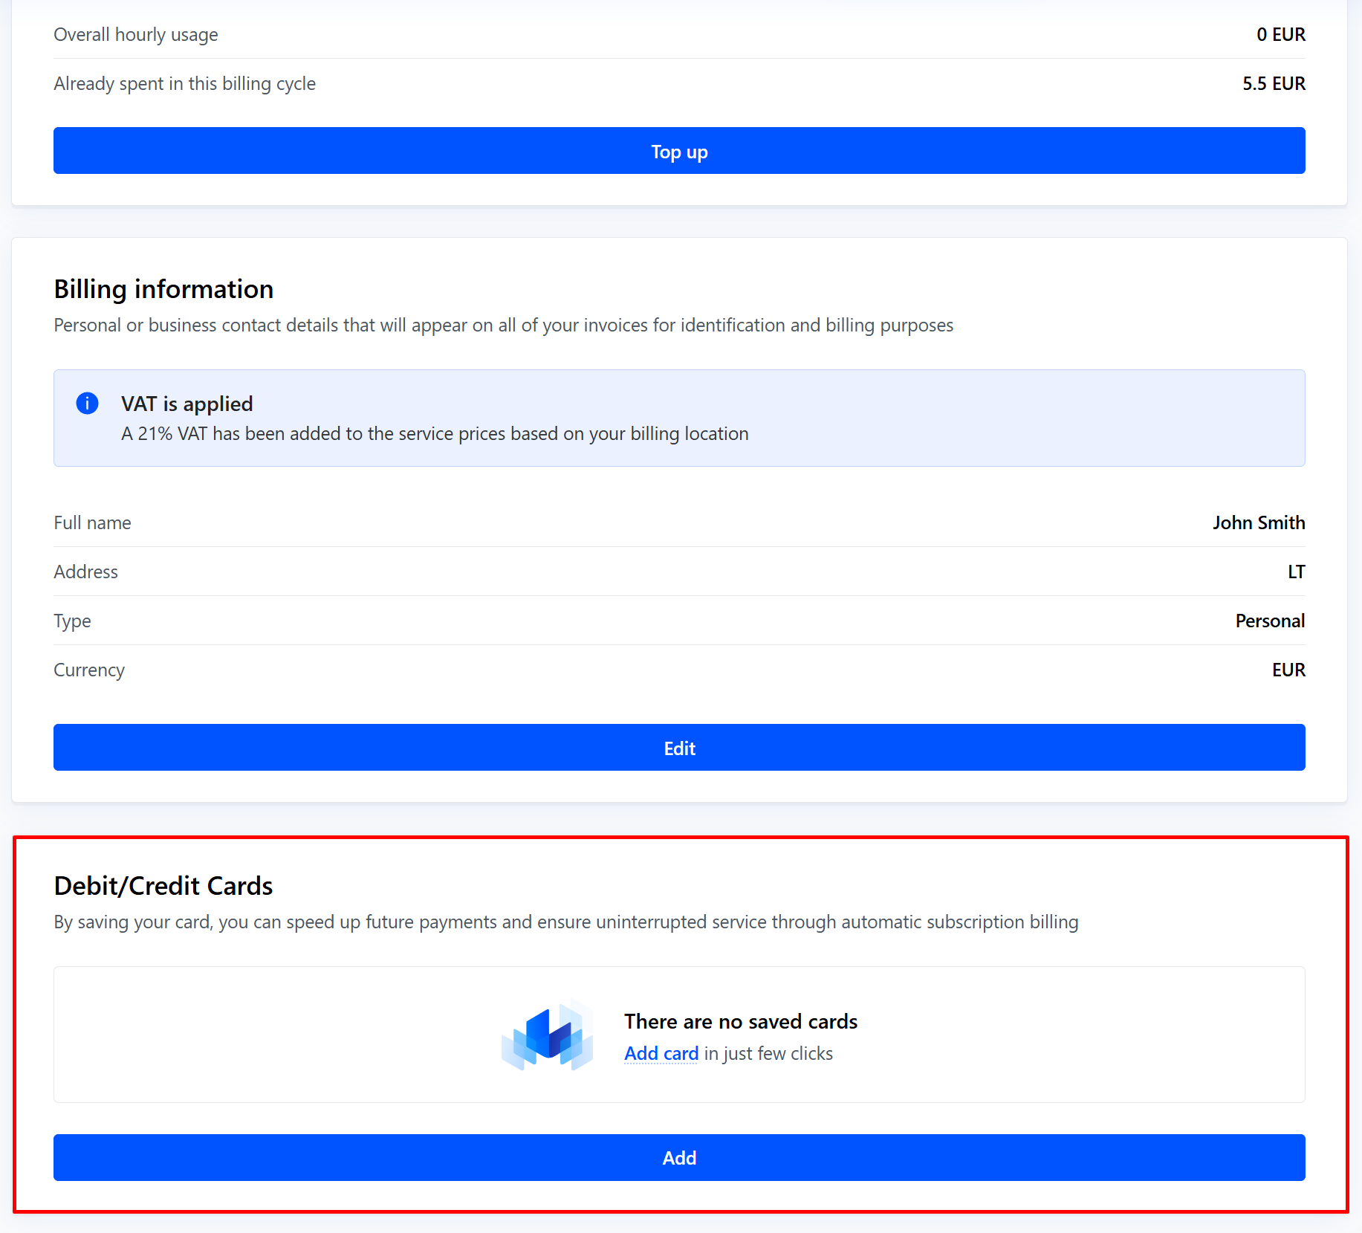Click the Debit/Credit Cards heading

point(163,886)
